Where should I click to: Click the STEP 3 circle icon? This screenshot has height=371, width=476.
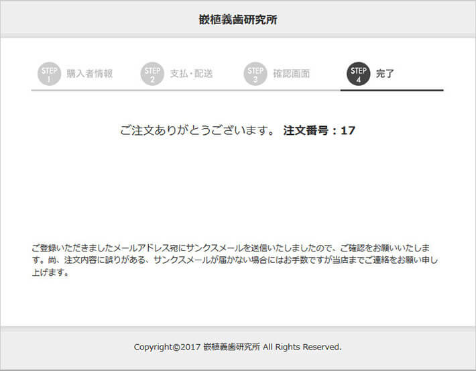click(x=255, y=74)
